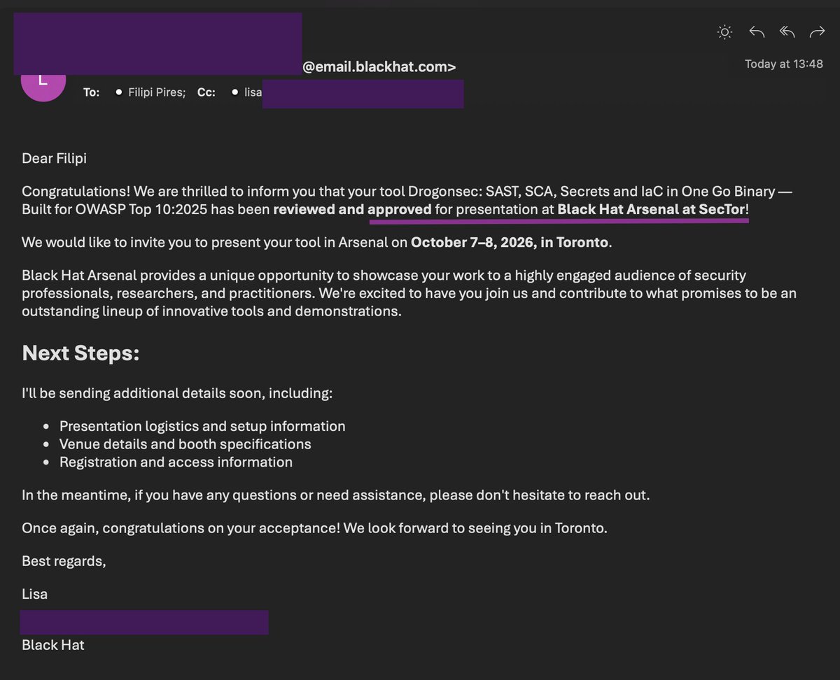Screen dimensions: 840x680
Task: Click the Next Steps: heading
Action: click(x=81, y=353)
